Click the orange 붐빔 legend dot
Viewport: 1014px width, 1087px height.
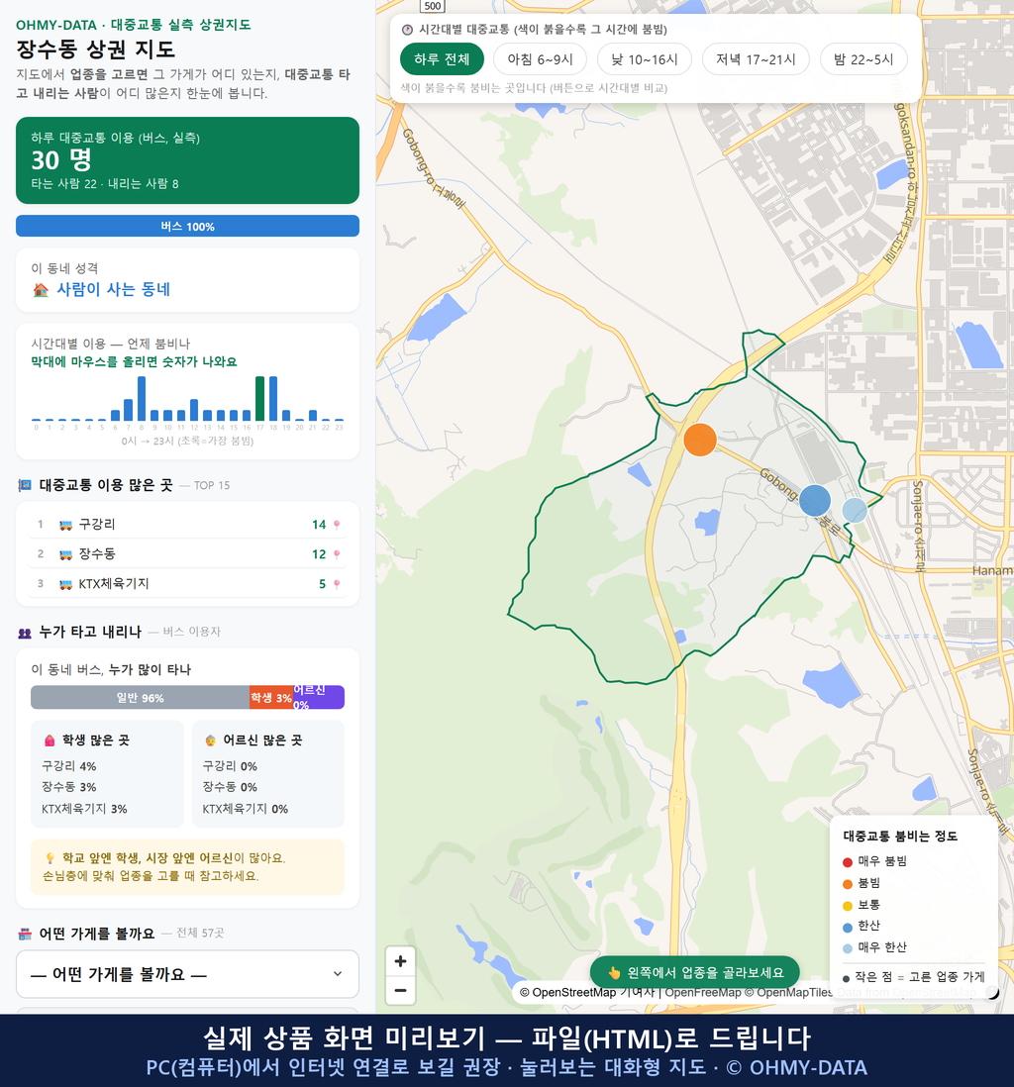847,884
